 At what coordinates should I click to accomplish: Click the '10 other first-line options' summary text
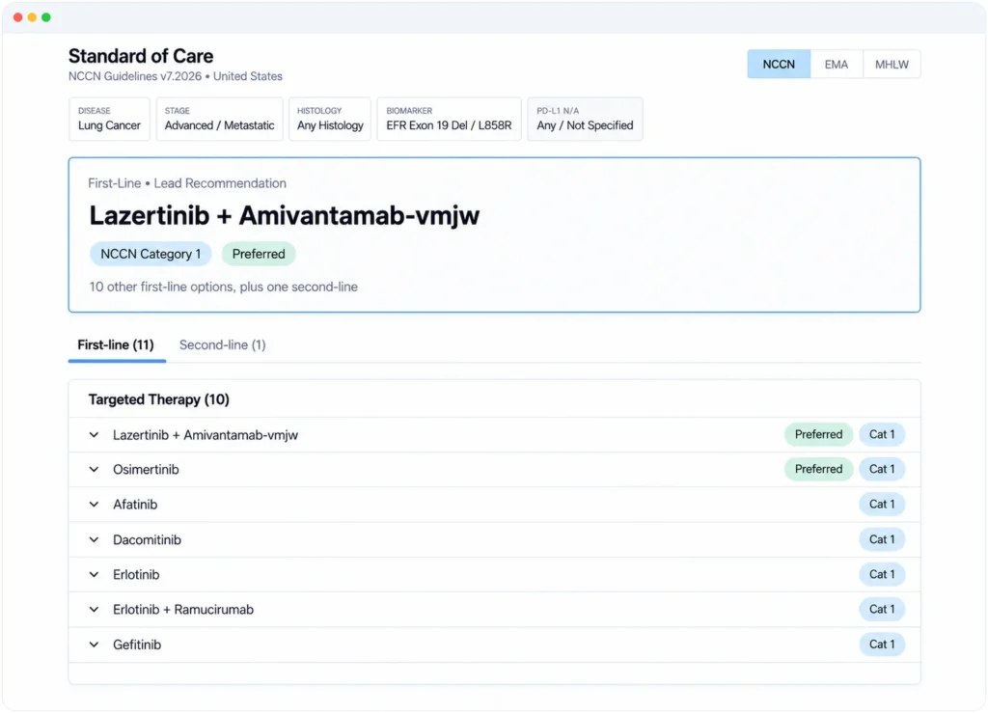[x=223, y=287]
